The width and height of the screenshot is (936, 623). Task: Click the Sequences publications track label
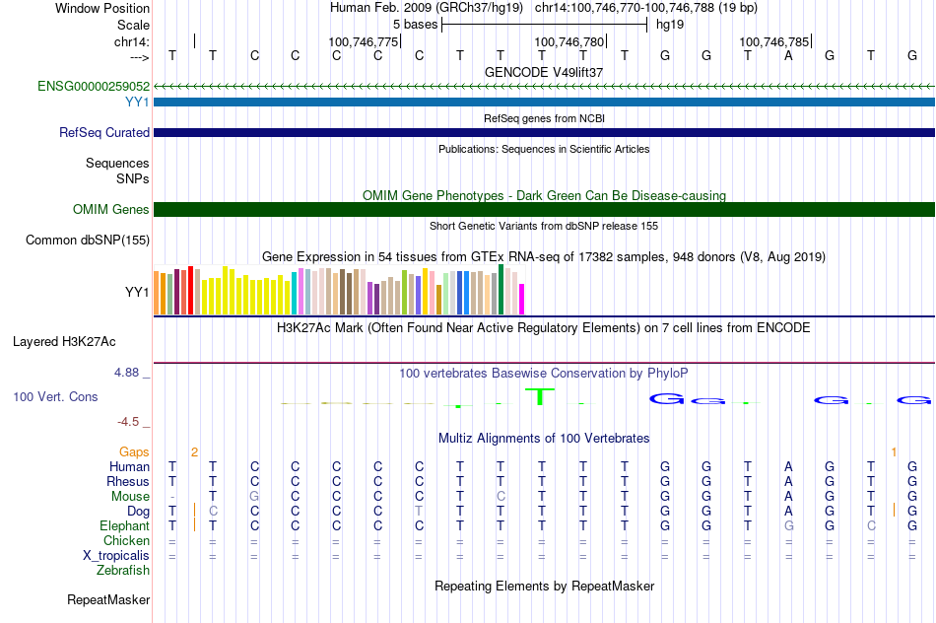tap(117, 163)
